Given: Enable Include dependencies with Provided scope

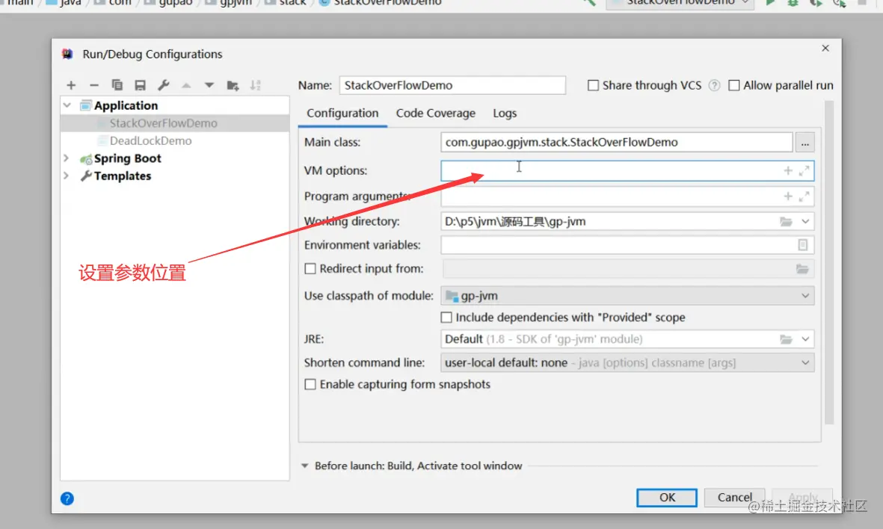Looking at the screenshot, I should [446, 318].
